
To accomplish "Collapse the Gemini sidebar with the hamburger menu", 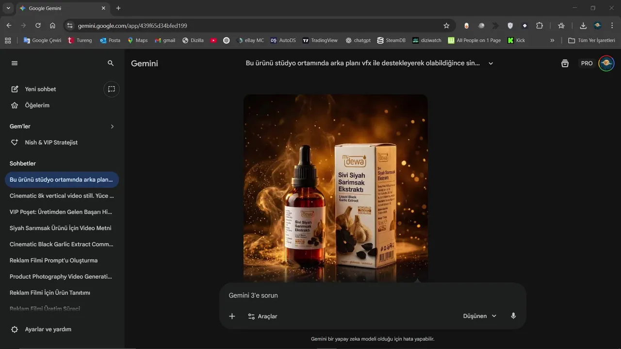I will coord(15,63).
